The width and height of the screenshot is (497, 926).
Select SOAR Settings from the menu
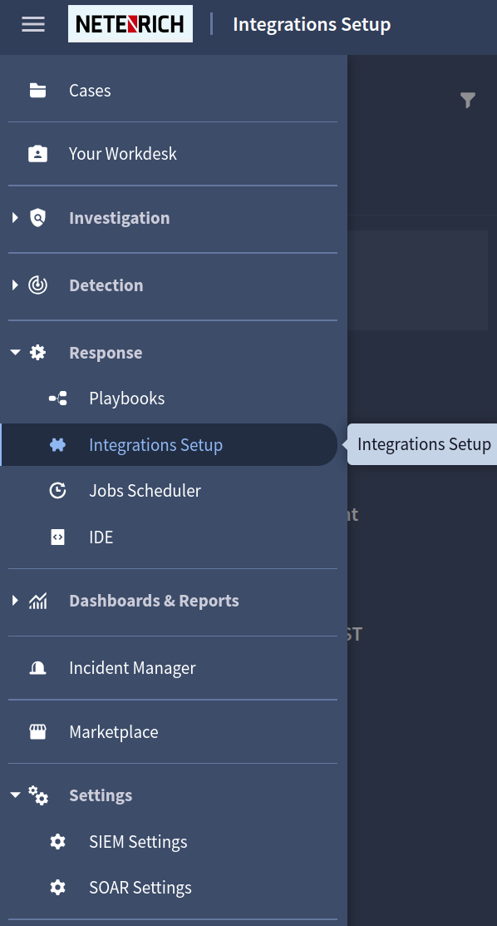coord(140,887)
